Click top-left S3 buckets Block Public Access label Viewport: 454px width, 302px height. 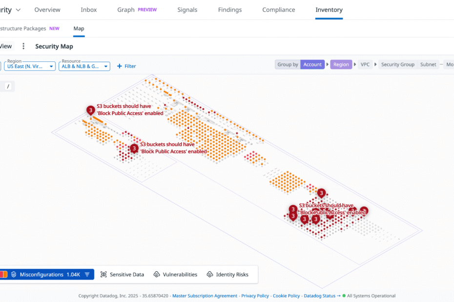click(x=130, y=110)
